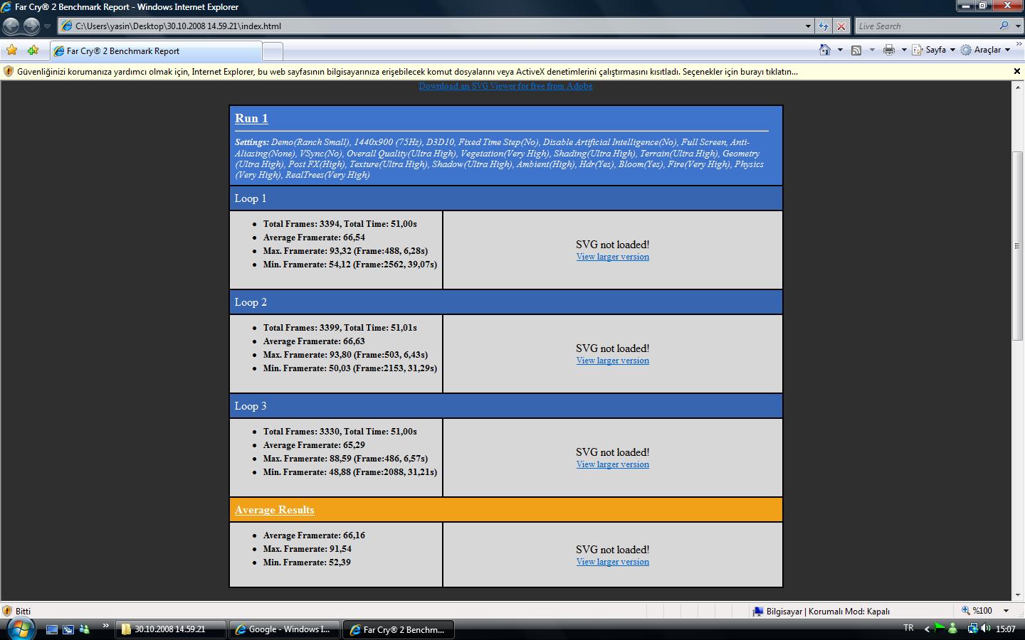Show hidden tray icons arrow
This screenshot has height=640, width=1025.
pyautogui.click(x=927, y=629)
